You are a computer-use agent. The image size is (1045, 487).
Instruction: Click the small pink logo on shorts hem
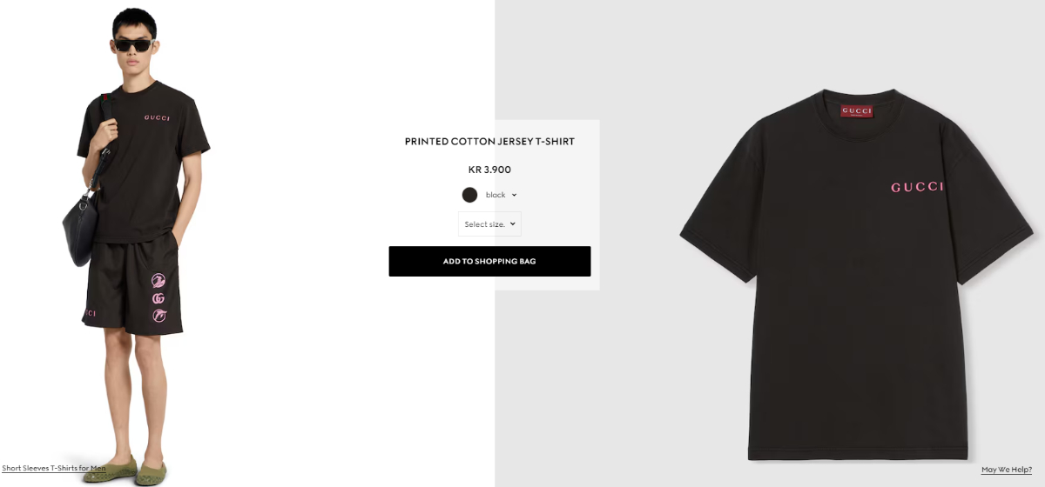pyautogui.click(x=90, y=314)
